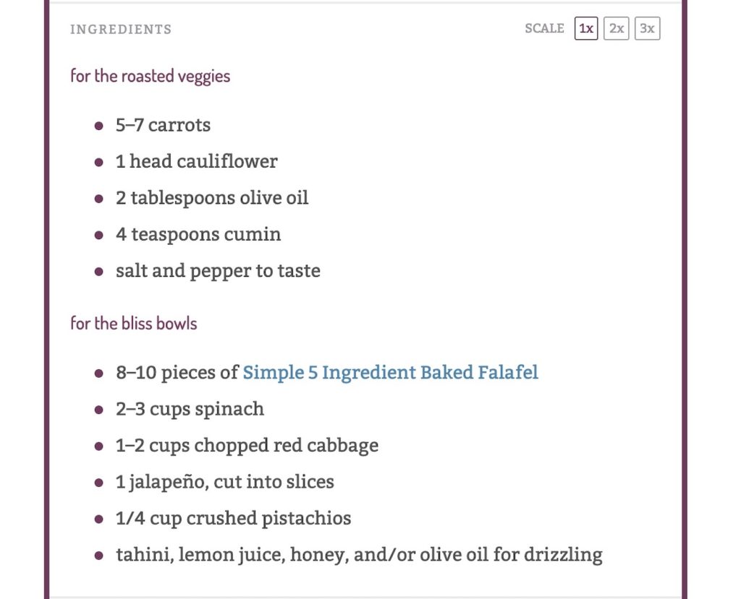The height and width of the screenshot is (599, 741).
Task: Click the "salt and pepper to taste" line
Action: [218, 271]
